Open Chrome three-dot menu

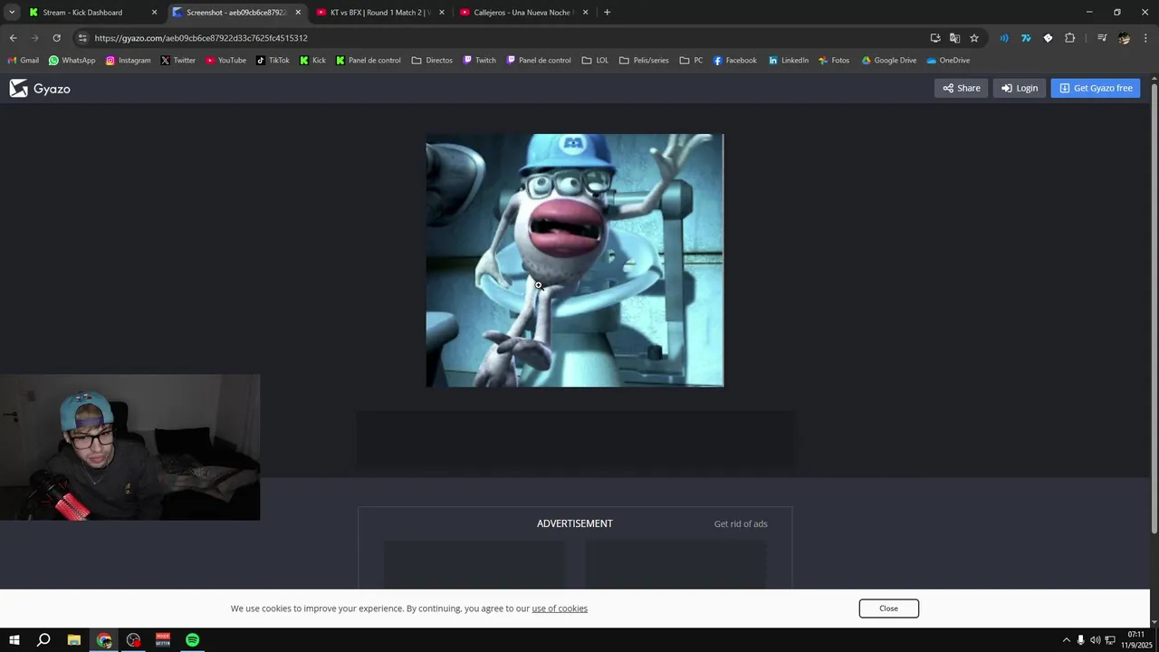click(1145, 38)
